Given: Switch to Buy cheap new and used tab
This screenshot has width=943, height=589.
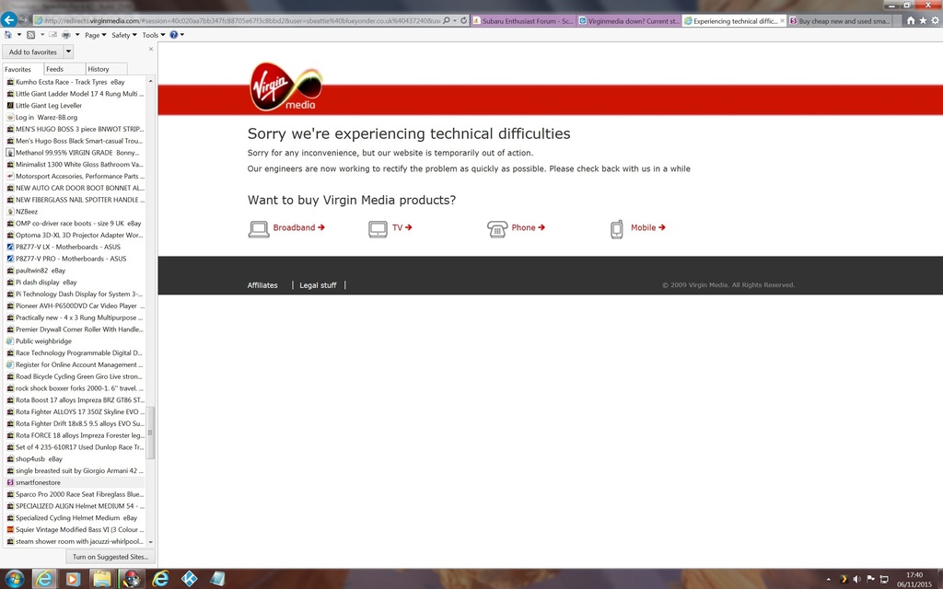Looking at the screenshot, I should [841, 21].
